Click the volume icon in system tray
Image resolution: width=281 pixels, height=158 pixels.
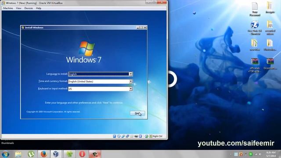(x=260, y=154)
